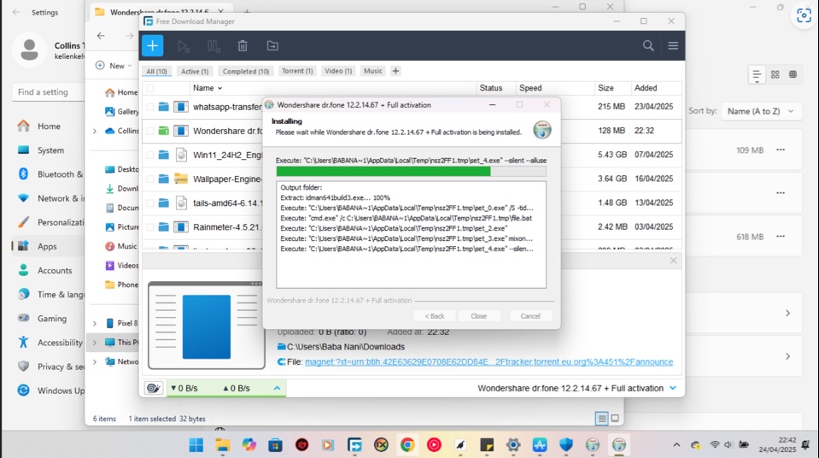Select the Torrent (1) filter tab
The width and height of the screenshot is (819, 458).
(x=297, y=71)
